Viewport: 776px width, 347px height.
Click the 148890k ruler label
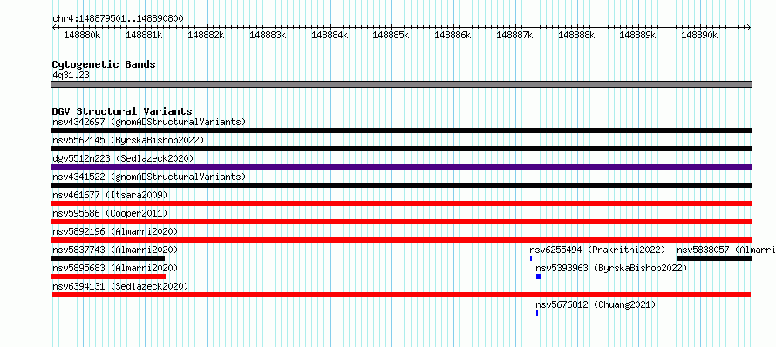coord(700,35)
